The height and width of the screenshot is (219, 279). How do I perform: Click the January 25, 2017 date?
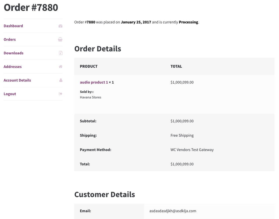136,22
